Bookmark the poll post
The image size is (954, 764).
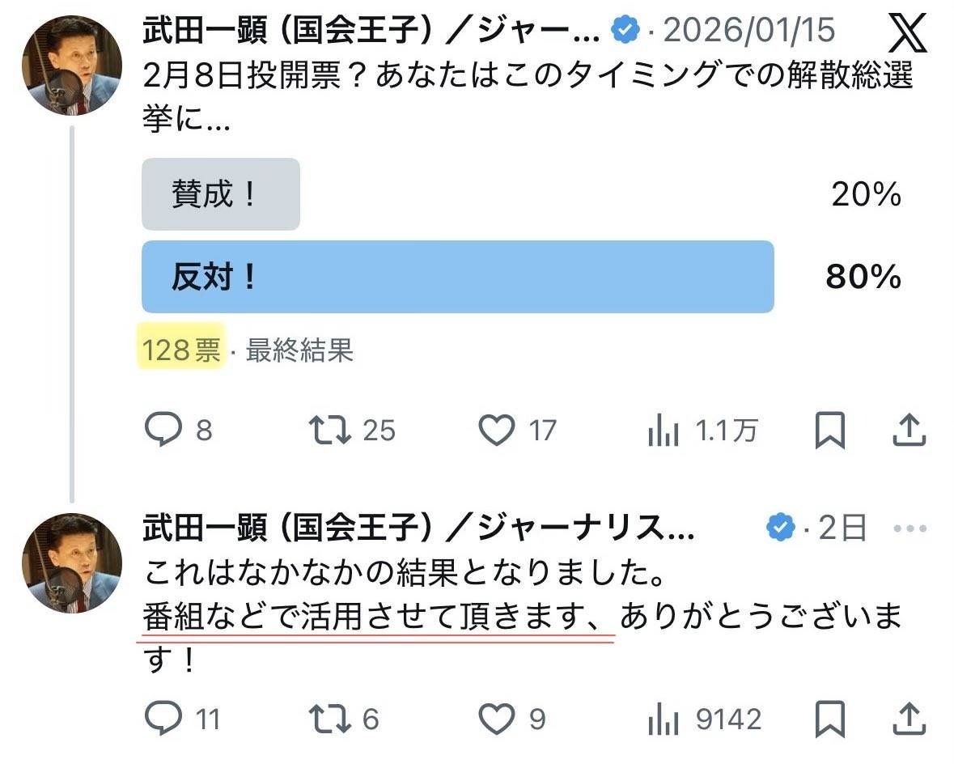[831, 430]
